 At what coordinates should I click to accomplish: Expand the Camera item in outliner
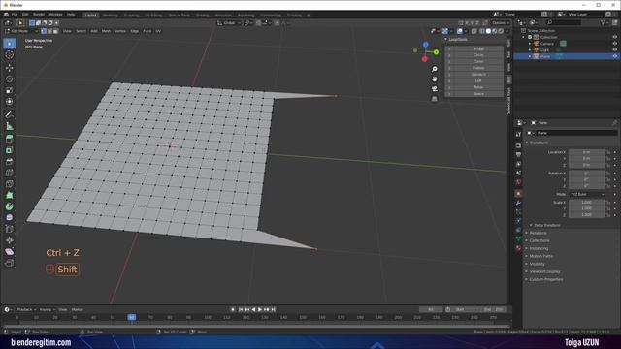[x=530, y=44]
